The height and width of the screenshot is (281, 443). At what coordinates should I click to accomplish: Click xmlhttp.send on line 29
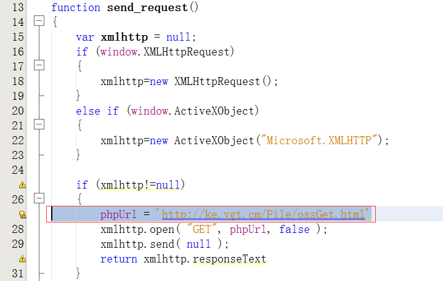coord(137,244)
